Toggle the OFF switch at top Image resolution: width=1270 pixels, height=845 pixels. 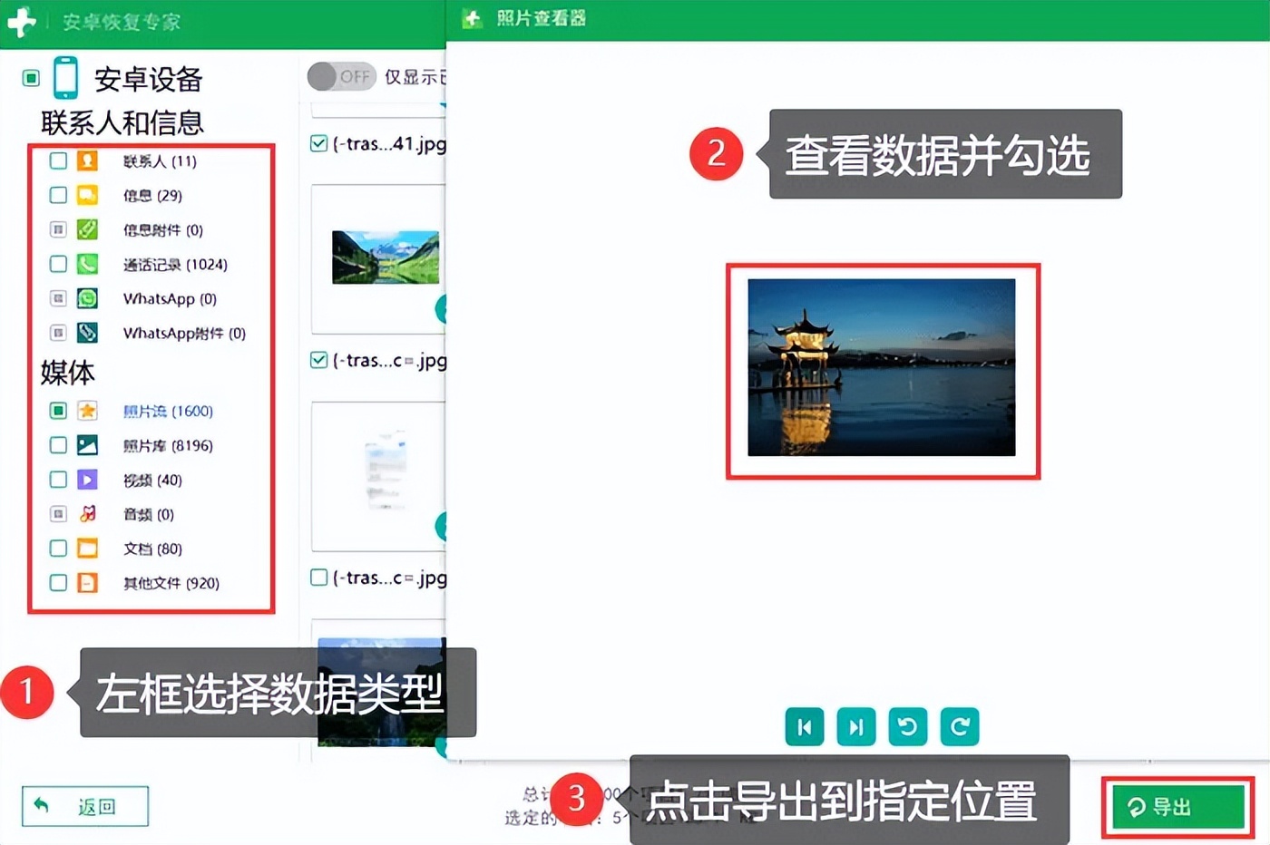coord(341,77)
